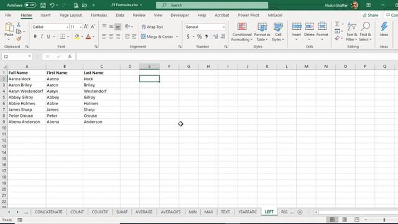Click the Orientation icon
This screenshot has height=224, width=398.
point(127,26)
